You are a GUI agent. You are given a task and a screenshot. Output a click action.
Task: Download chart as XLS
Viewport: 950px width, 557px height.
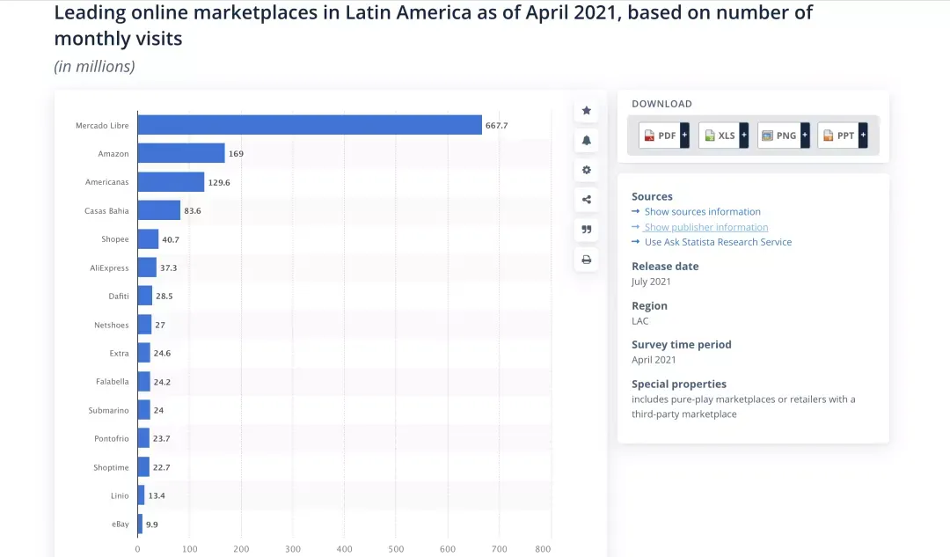[720, 136]
